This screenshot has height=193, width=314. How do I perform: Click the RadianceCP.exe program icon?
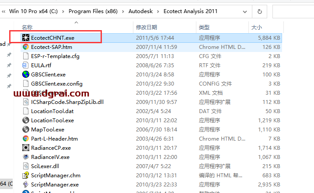(26, 148)
